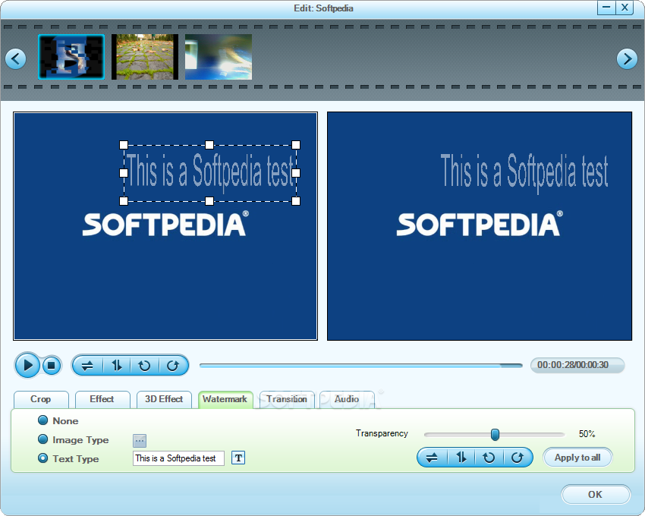Select the cobblestone path clip thumbnail
Image resolution: width=645 pixels, height=516 pixels.
[x=145, y=57]
